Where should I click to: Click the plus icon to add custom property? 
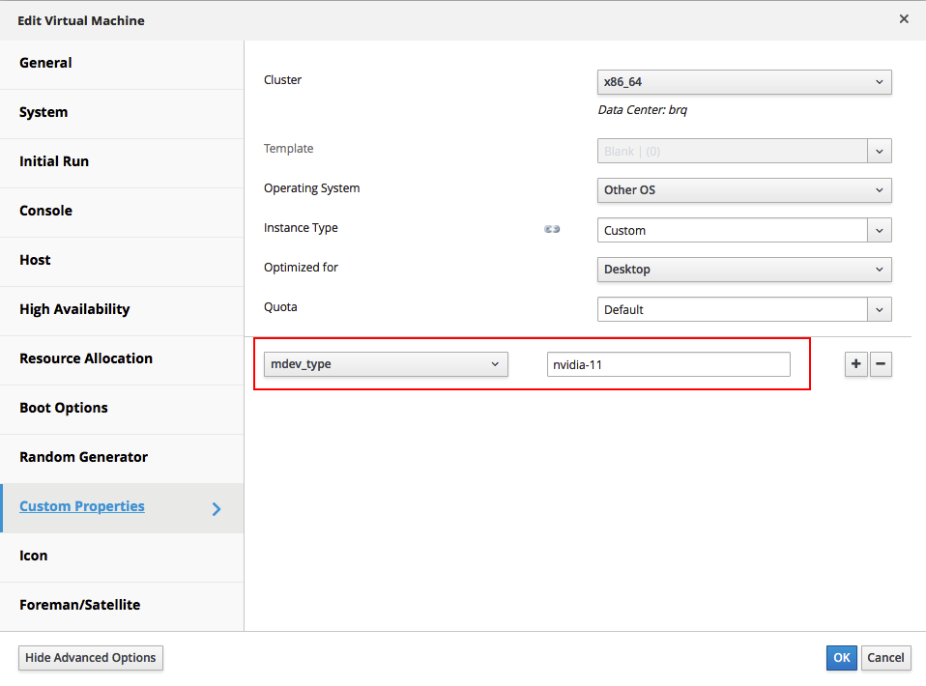coord(855,364)
